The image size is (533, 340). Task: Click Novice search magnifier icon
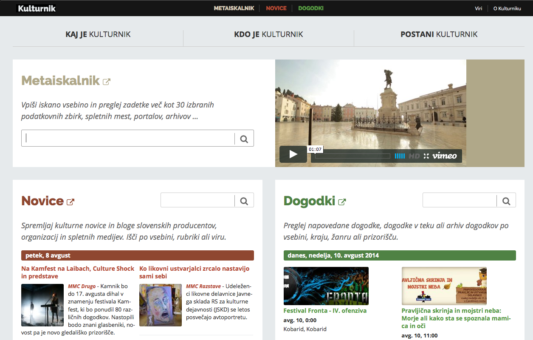tap(244, 201)
